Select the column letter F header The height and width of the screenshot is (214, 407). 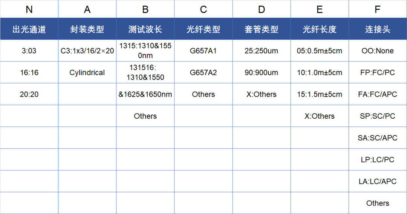(x=378, y=9)
